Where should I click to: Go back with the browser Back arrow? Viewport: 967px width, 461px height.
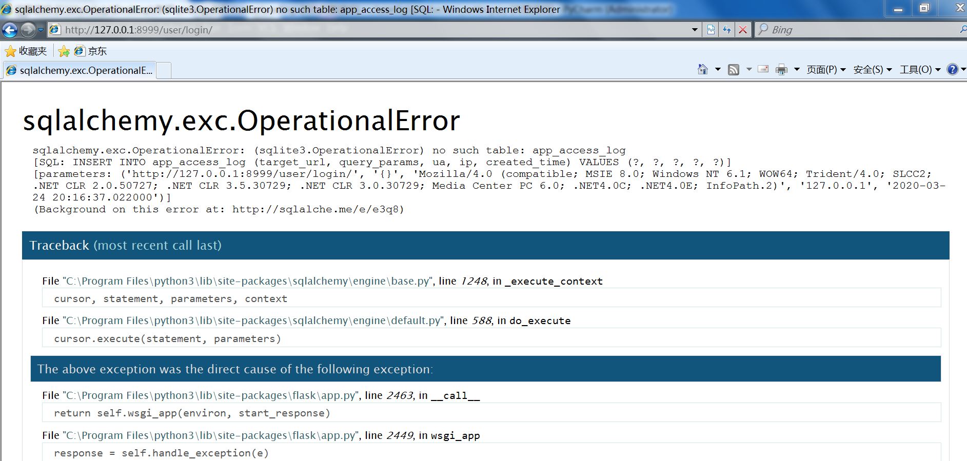coord(10,30)
